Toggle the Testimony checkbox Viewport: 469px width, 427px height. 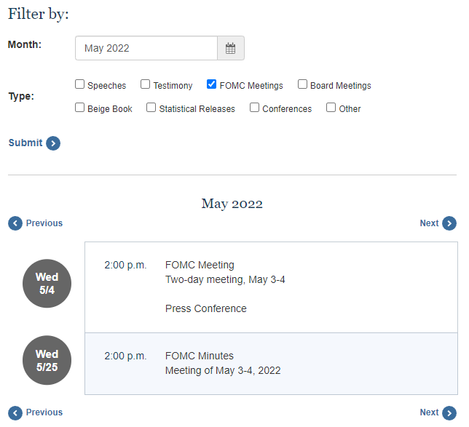[145, 84]
